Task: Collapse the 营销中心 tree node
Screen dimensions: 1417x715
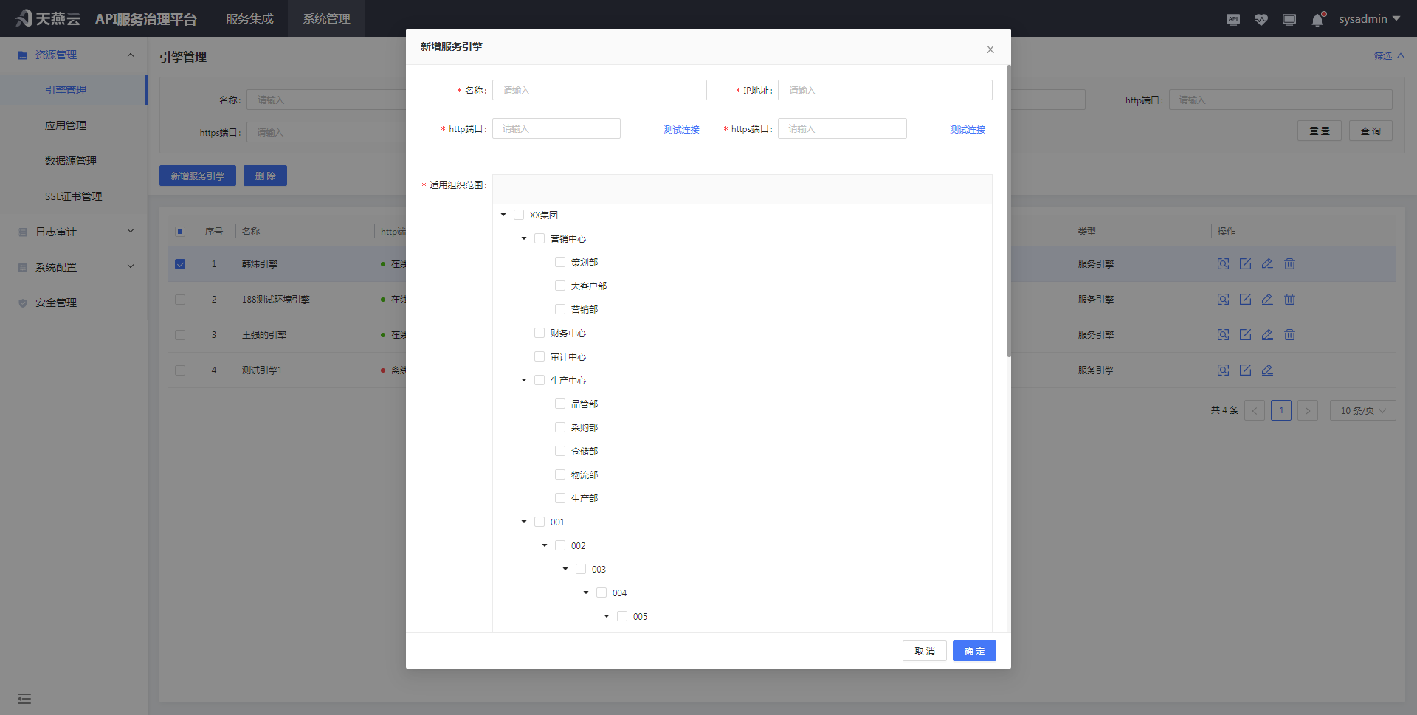Action: pyautogui.click(x=523, y=238)
